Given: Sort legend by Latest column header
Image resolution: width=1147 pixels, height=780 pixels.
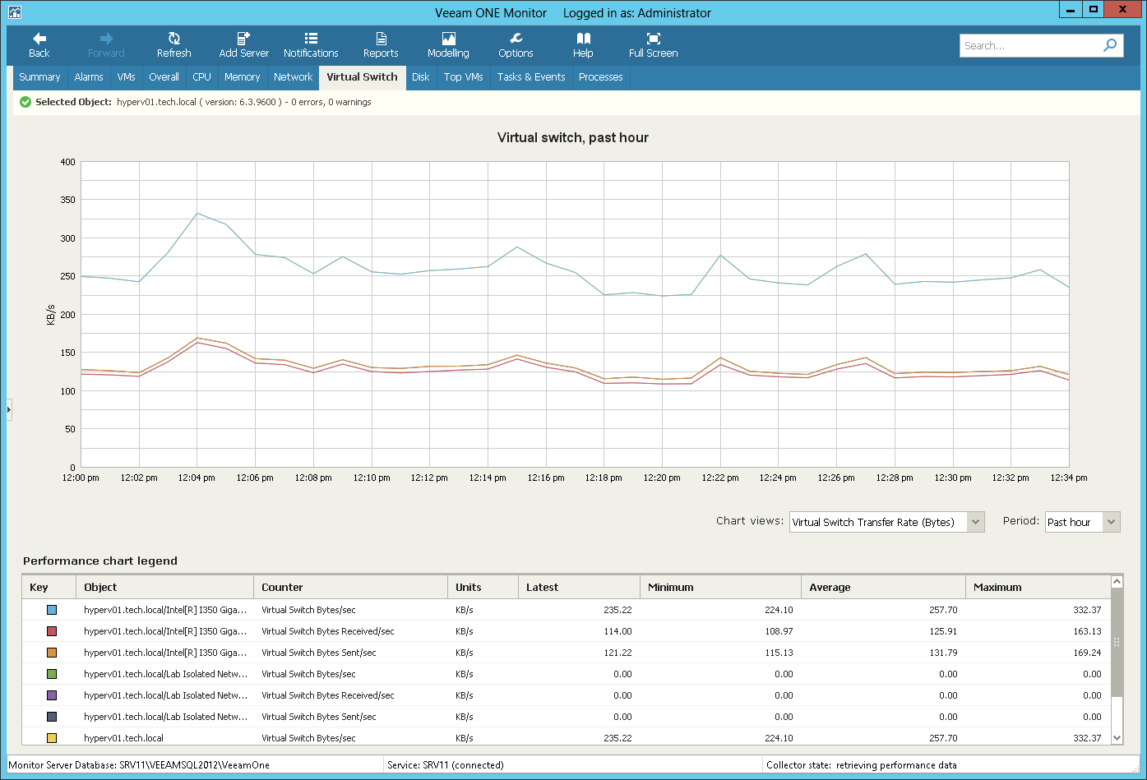Looking at the screenshot, I should pyautogui.click(x=579, y=587).
